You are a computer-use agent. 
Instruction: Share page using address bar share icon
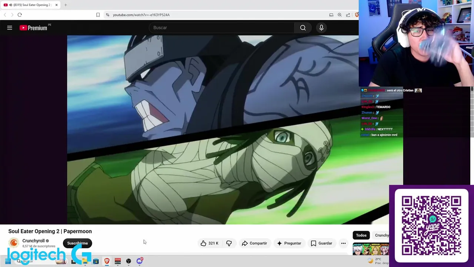coord(348,15)
